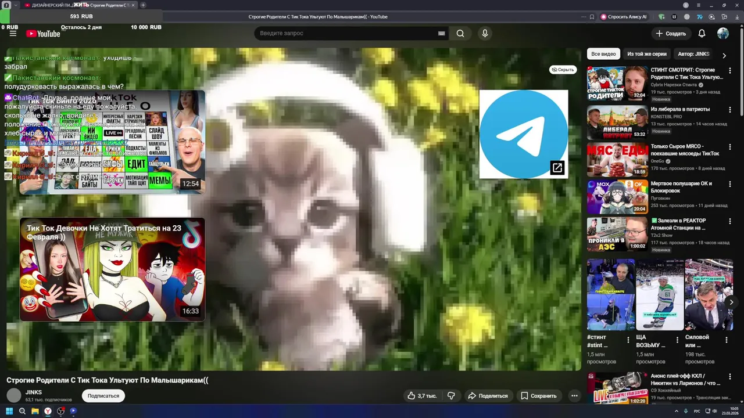Screen dimensions: 744x418
Task: Like the video with 3,7 тыс. likes
Action: click(422, 396)
